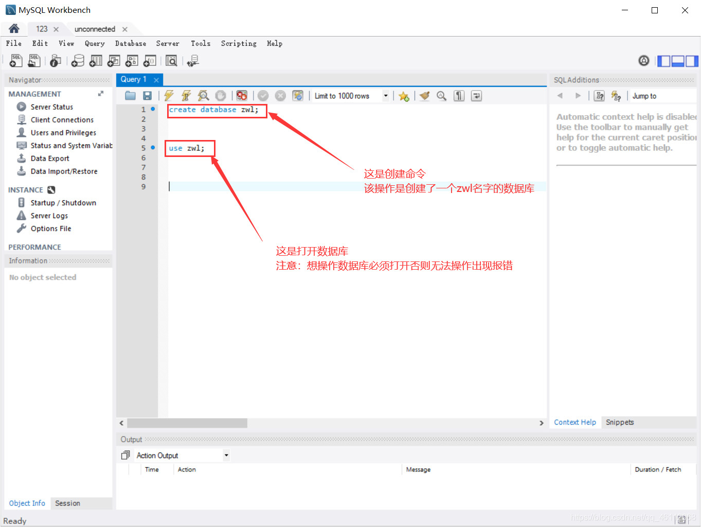Click scroll-right arrow of editor scrollbar
The height and width of the screenshot is (527, 701).
click(541, 423)
